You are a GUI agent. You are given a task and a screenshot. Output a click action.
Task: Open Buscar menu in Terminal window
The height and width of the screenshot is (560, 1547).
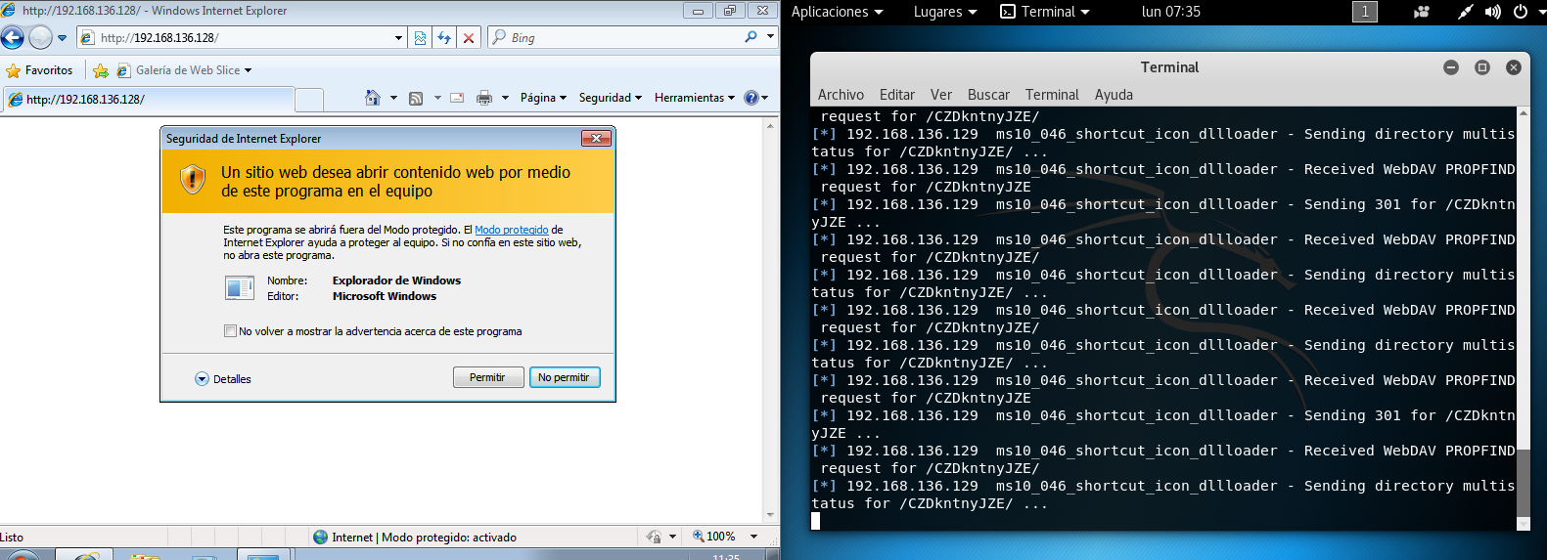tap(988, 95)
